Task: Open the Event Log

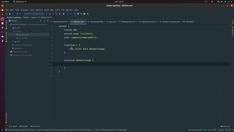Action: click(x=225, y=126)
